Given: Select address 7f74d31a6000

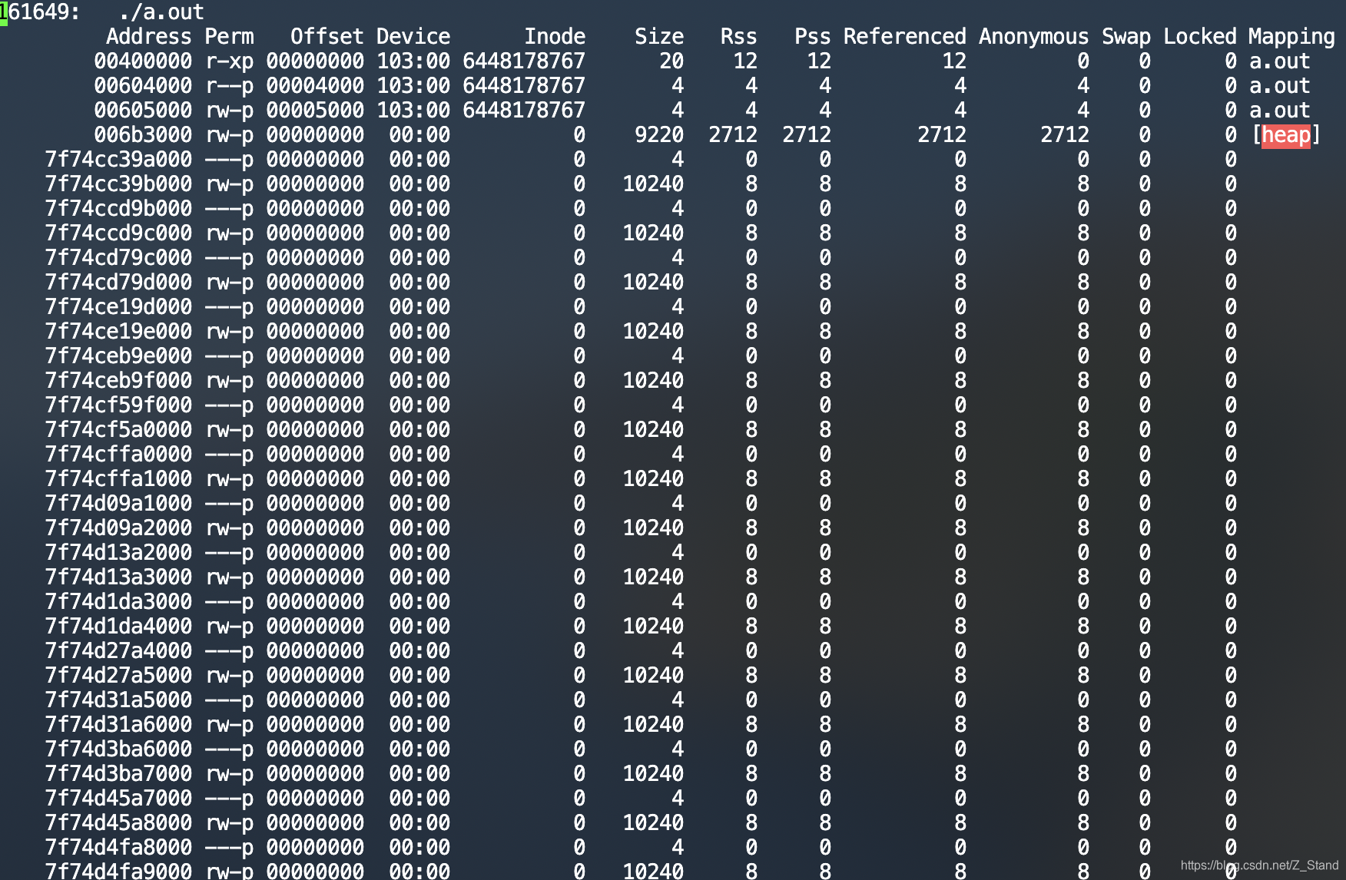Looking at the screenshot, I should click(x=118, y=725).
